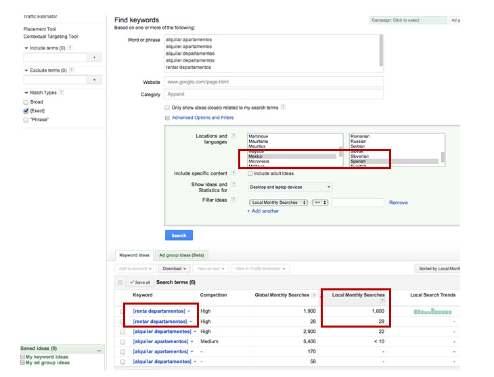Enable "Phrase" match type

click(26, 120)
